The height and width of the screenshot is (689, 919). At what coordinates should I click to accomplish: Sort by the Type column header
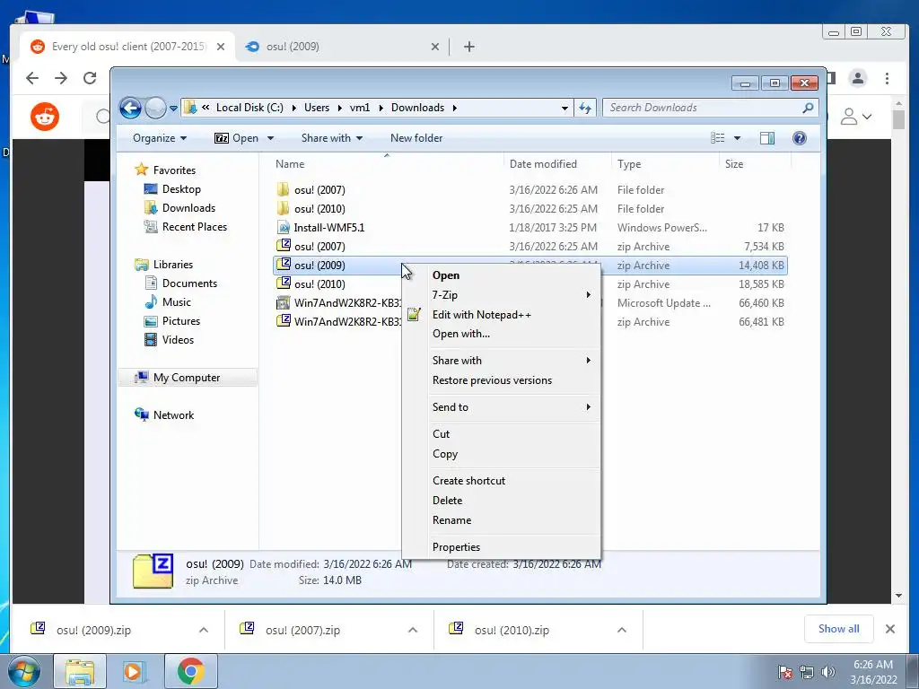pos(665,164)
